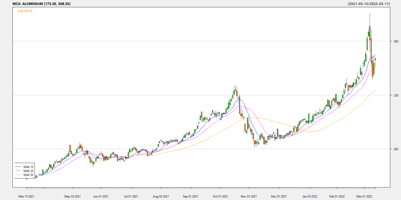Click the Mar 01 2022 date label
Screen dimensions: 401x200
[364, 196]
